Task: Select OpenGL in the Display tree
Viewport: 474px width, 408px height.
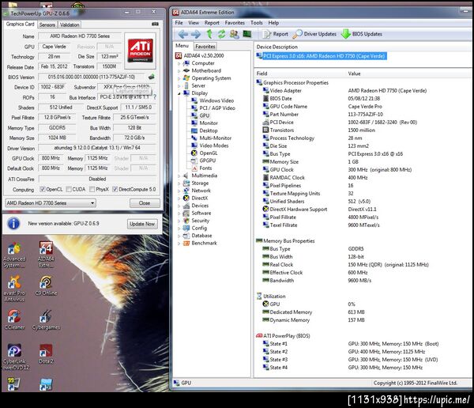Action: pos(205,153)
